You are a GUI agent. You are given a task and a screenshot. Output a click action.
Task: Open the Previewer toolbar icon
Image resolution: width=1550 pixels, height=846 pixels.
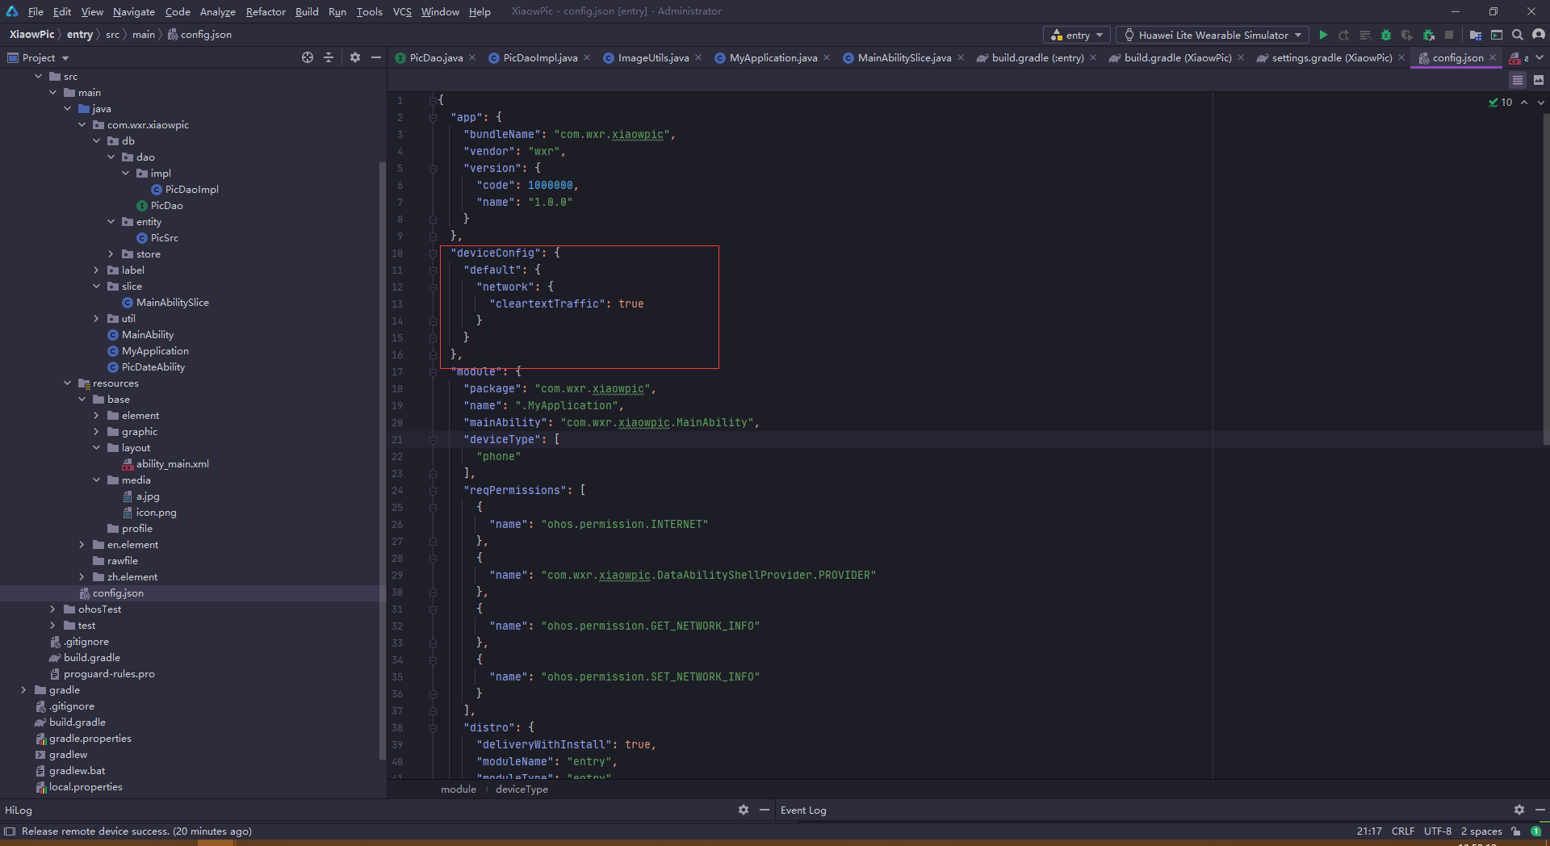tap(1497, 35)
